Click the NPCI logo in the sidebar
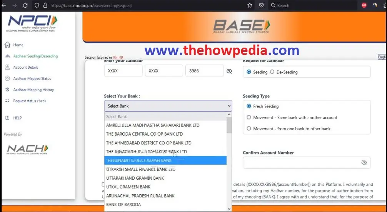 point(32,23)
